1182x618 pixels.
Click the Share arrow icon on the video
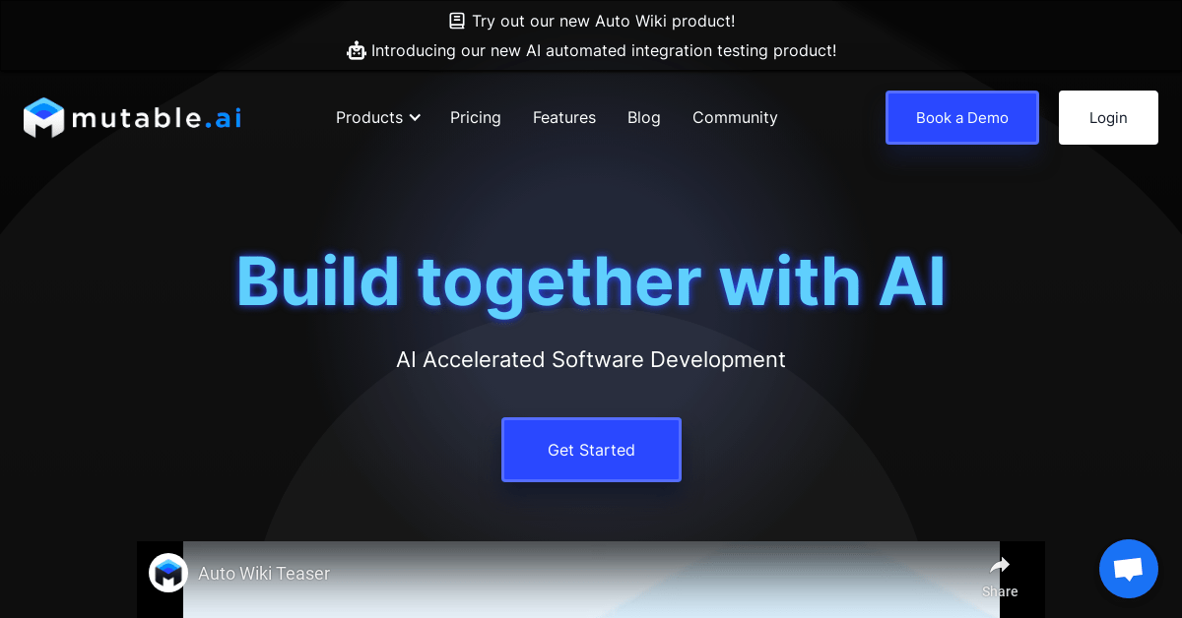coord(1000,565)
